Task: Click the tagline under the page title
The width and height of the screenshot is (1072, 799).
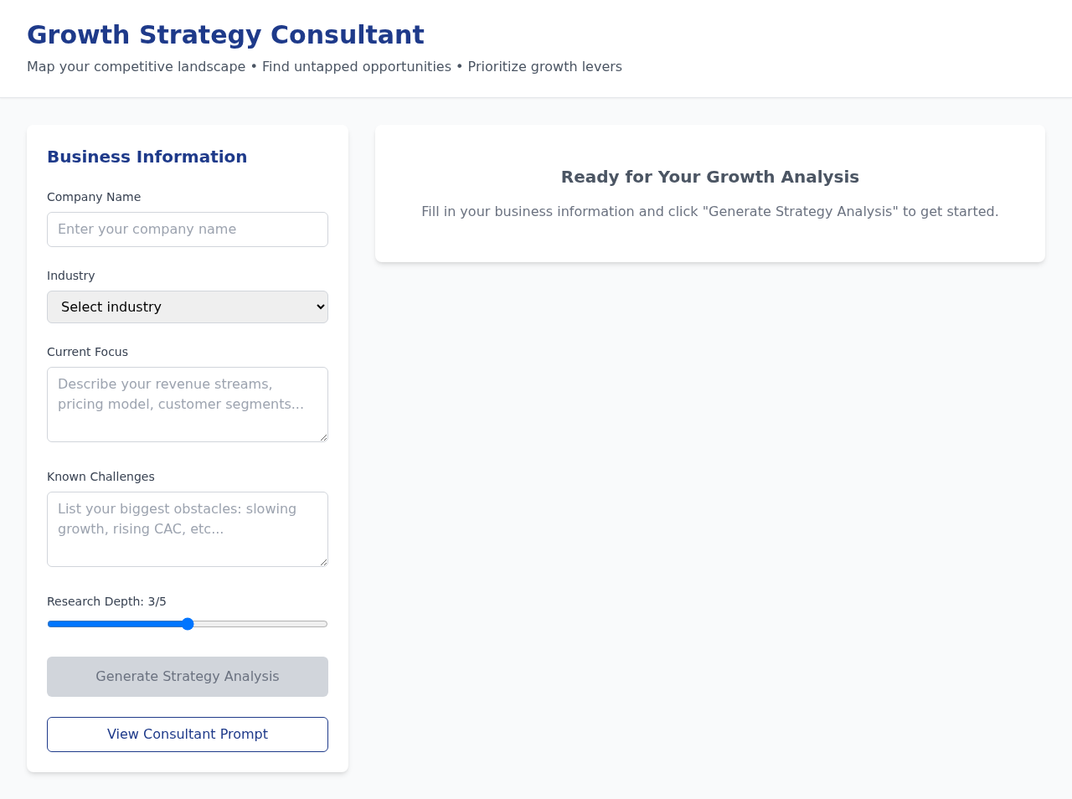Action: [x=324, y=66]
